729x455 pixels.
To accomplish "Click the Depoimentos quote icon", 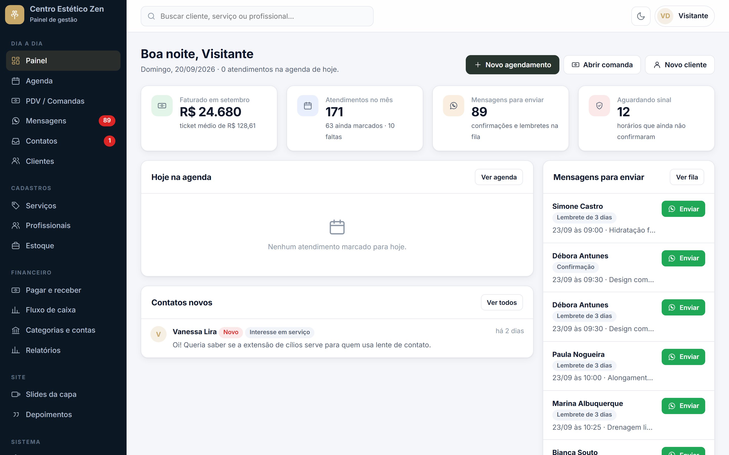I will (x=16, y=414).
